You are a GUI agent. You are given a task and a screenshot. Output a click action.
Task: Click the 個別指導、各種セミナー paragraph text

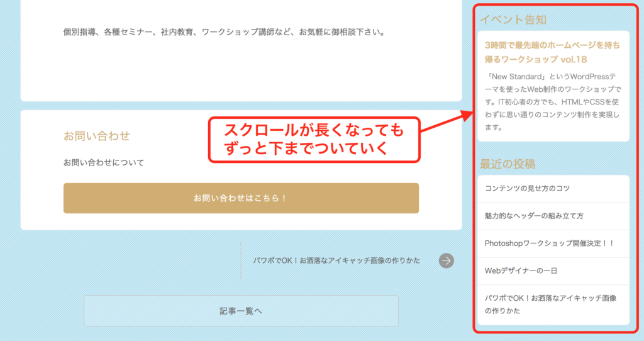(223, 31)
